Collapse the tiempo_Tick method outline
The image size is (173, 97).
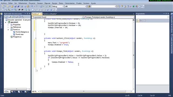(x=36, y=51)
